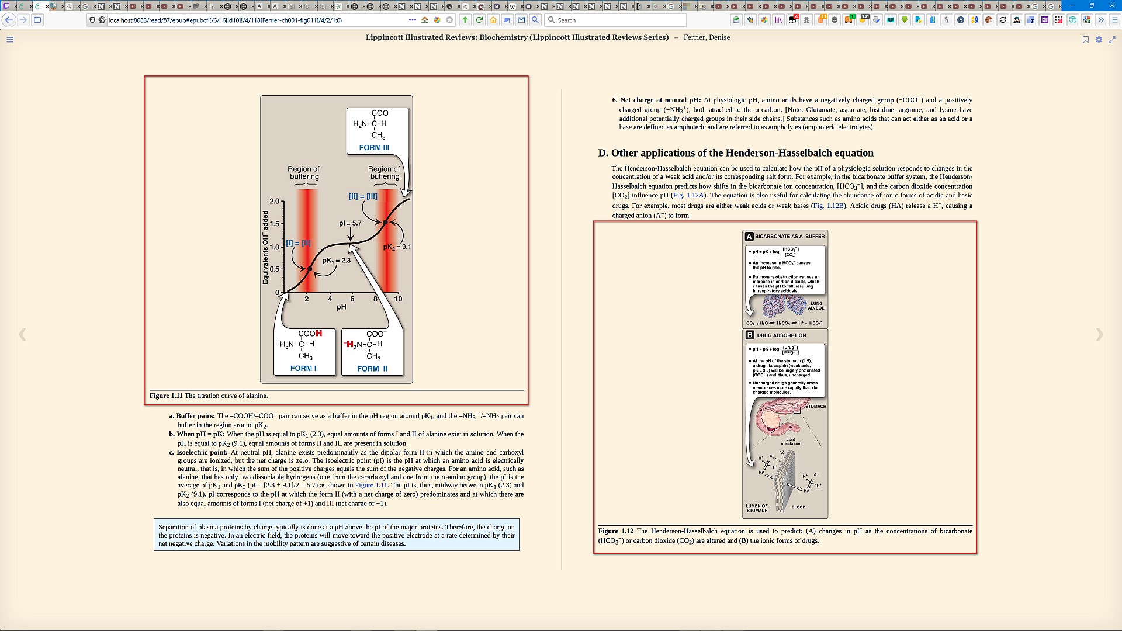Image resolution: width=1122 pixels, height=631 pixels.
Task: Reload the page with the refresh button
Action: coord(479,20)
